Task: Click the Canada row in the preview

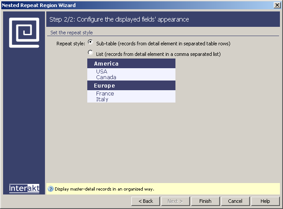Action: click(106, 77)
